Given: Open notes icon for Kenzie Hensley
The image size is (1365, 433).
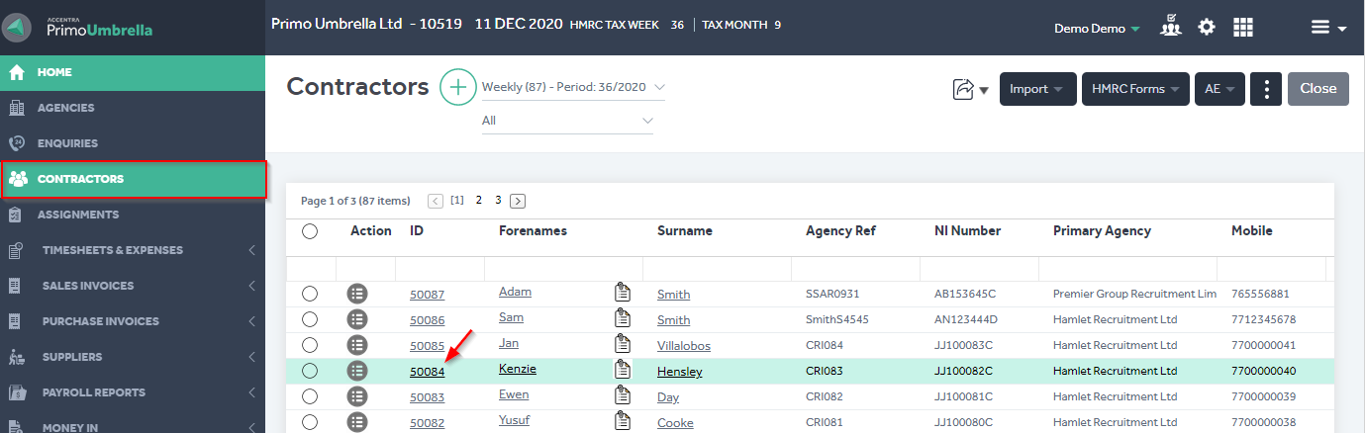Looking at the screenshot, I should click(623, 371).
